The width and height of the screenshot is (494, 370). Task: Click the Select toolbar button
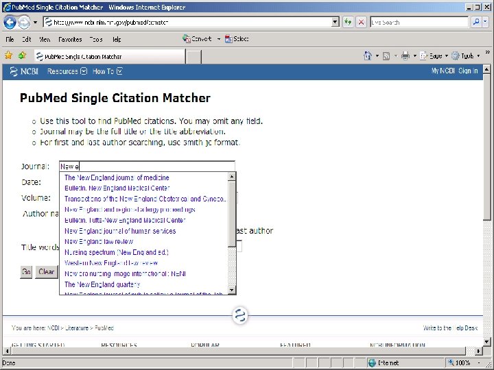[237, 38]
